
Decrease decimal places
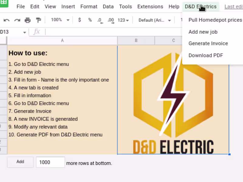tap(100, 20)
